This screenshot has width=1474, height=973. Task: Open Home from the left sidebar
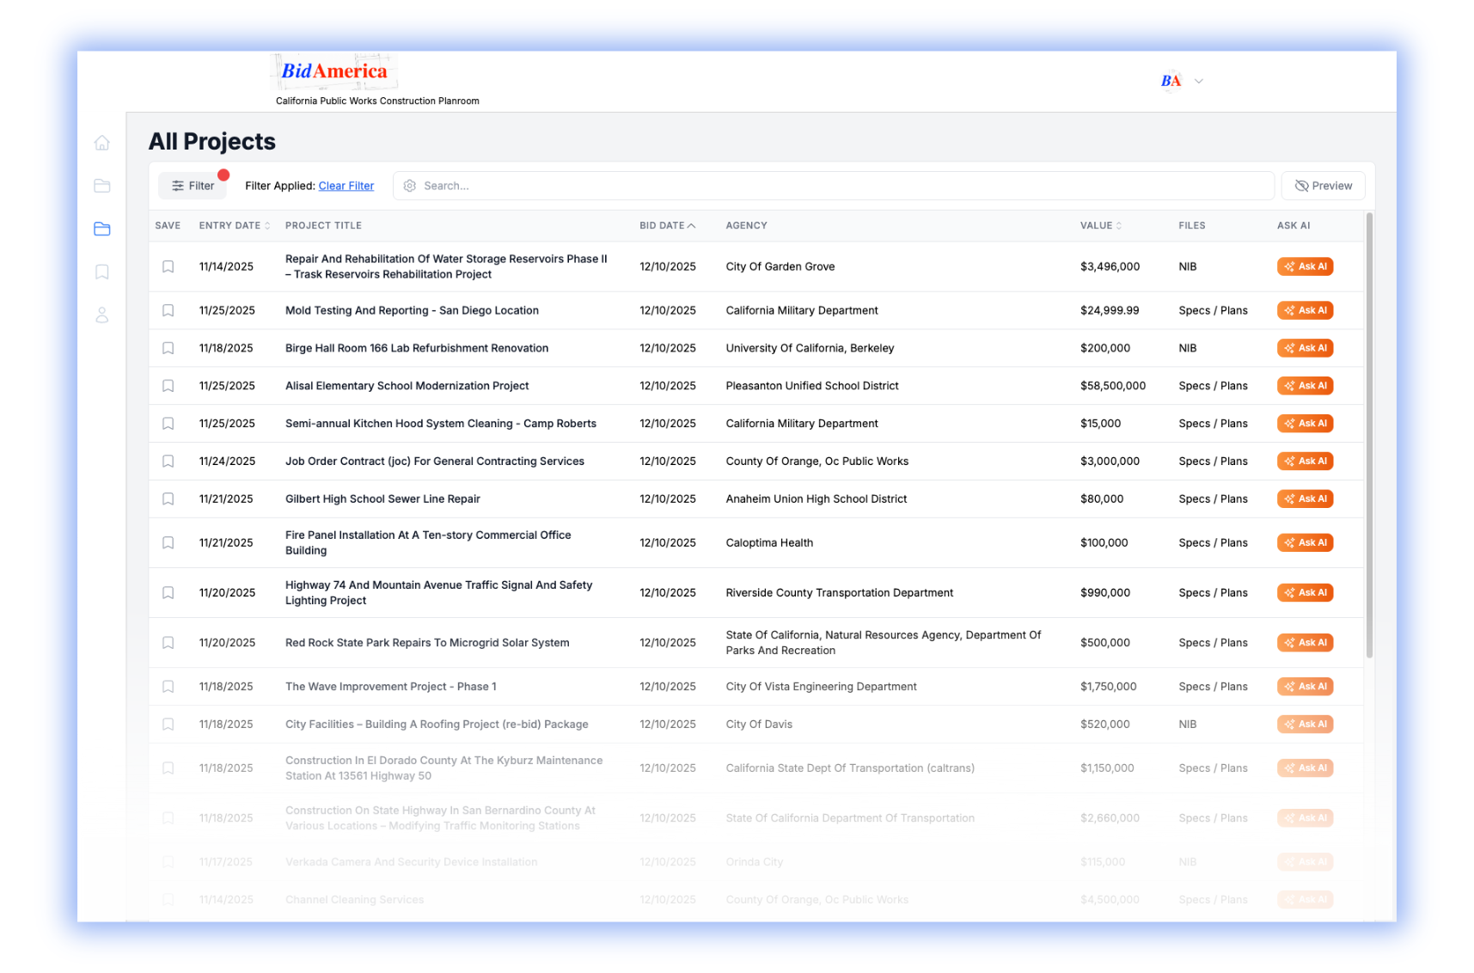point(102,143)
